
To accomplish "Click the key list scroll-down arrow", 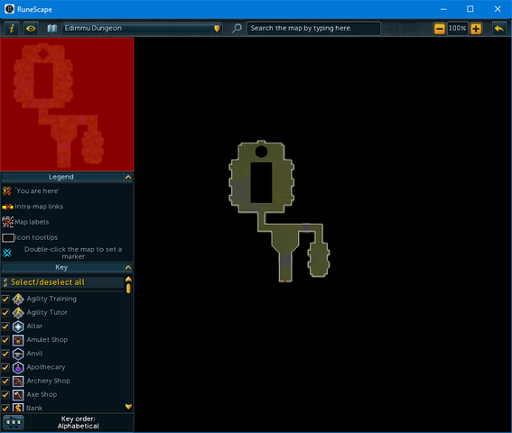I will pos(128,406).
